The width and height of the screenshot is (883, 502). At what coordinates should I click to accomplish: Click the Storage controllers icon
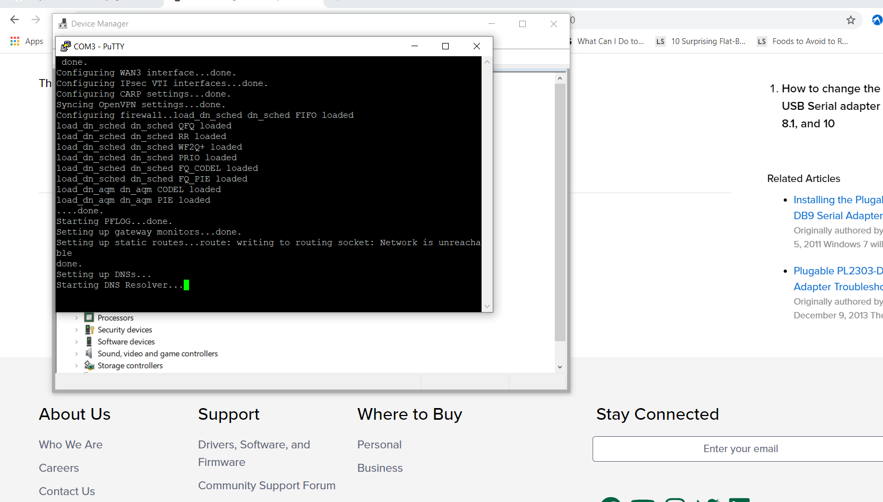pyautogui.click(x=89, y=365)
